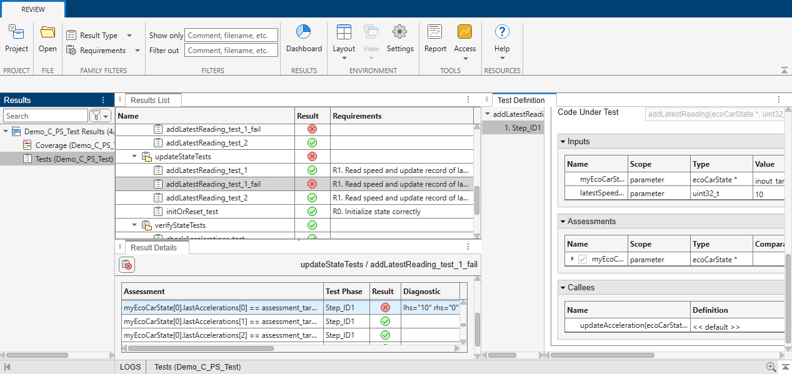Click the failed icon for updateStateTests
Viewport: 792px width, 374px height.
click(313, 157)
